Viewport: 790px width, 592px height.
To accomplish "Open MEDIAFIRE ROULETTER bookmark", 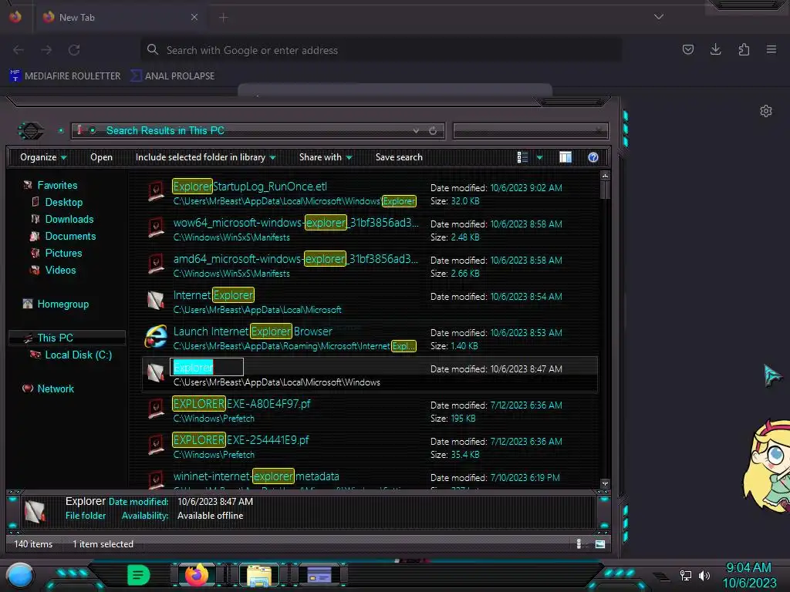I will [x=66, y=76].
